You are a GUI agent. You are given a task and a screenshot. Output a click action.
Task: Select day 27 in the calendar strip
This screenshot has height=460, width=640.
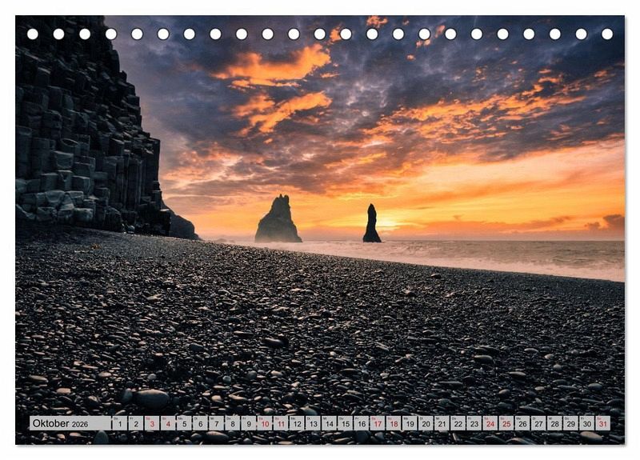pos(538,423)
